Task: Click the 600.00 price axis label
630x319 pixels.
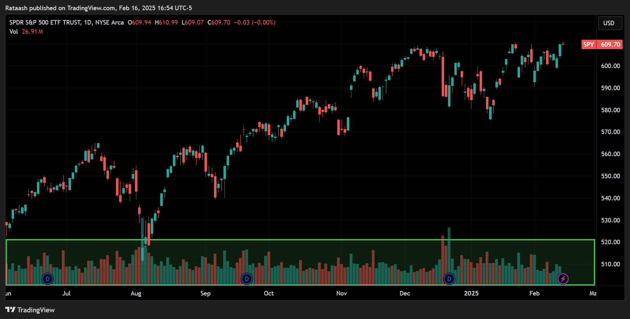Action: (x=610, y=66)
